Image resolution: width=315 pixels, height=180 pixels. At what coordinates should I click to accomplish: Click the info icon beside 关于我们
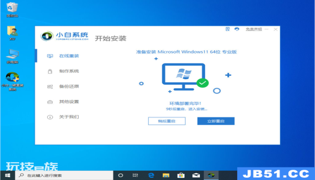tap(50, 117)
